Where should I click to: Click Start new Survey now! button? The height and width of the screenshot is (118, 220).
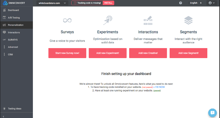coord(67,53)
